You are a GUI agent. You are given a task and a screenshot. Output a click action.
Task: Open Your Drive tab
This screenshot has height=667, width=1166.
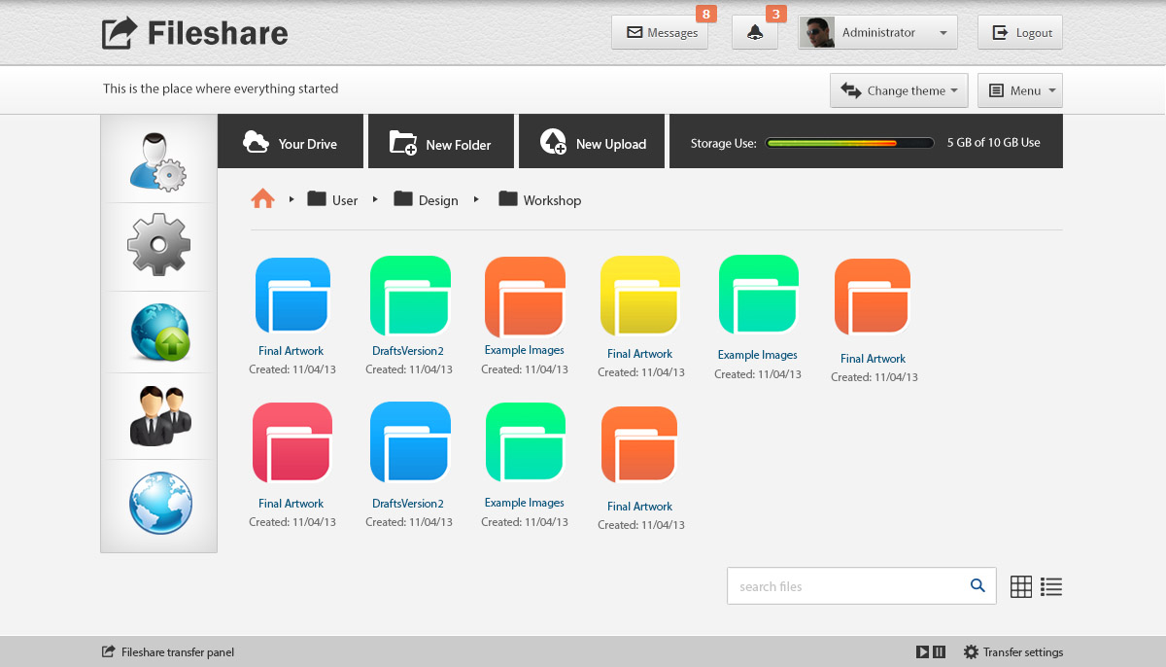[x=290, y=143]
